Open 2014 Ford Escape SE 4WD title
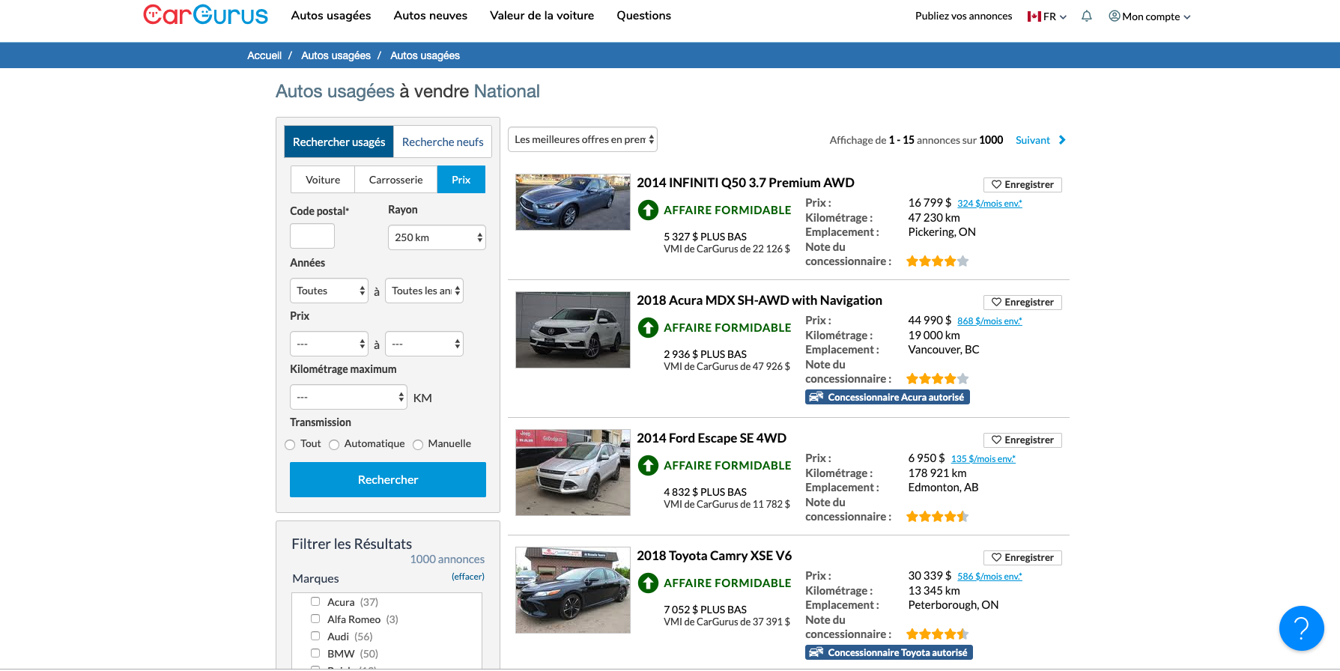 coord(712,438)
